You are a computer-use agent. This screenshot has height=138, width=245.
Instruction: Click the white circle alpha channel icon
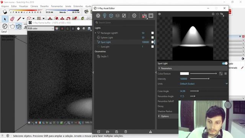(x=78, y=29)
